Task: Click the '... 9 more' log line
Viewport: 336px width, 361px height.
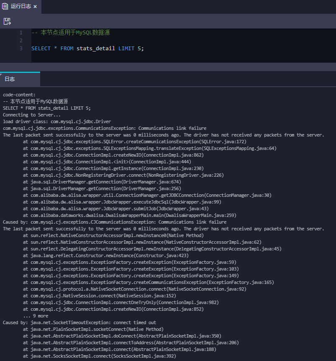Action: point(36,316)
